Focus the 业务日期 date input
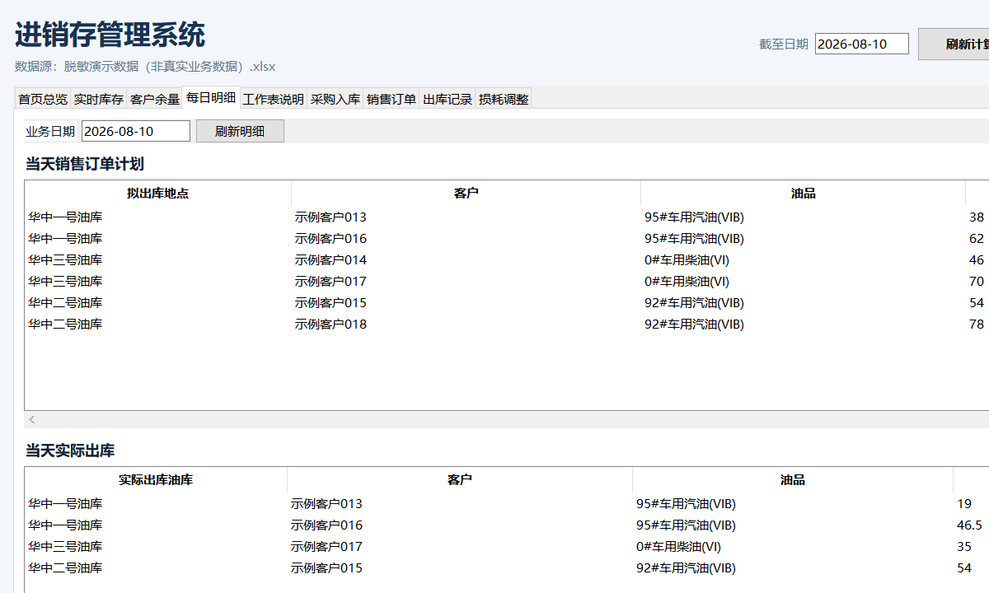 (136, 131)
